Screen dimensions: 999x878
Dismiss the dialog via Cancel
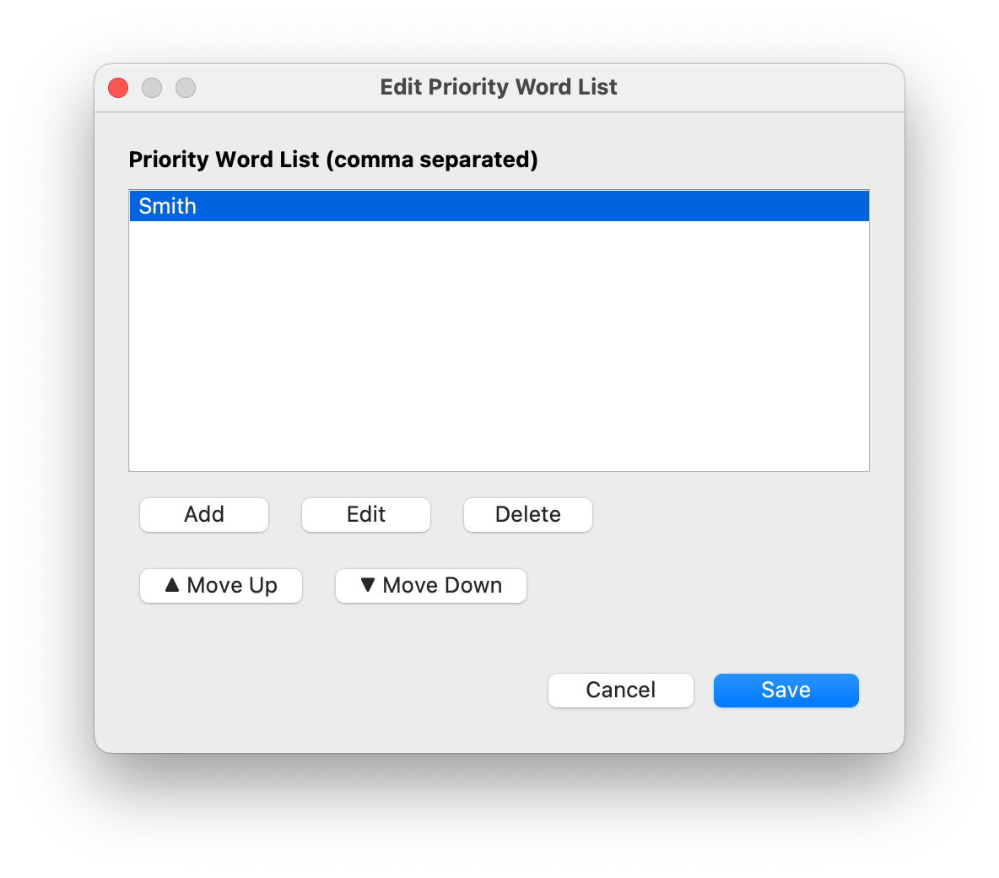click(x=620, y=691)
